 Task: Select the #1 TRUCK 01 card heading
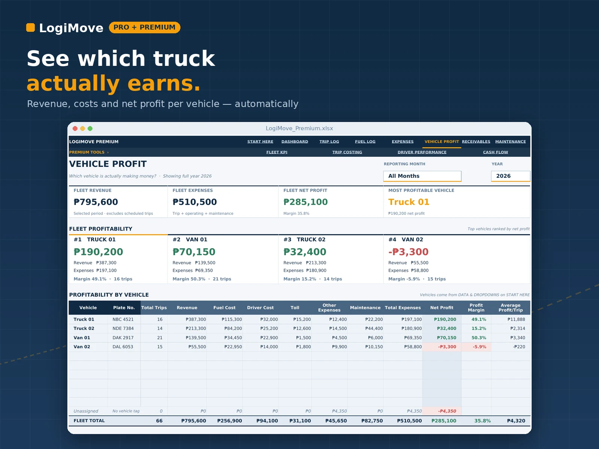(95, 239)
